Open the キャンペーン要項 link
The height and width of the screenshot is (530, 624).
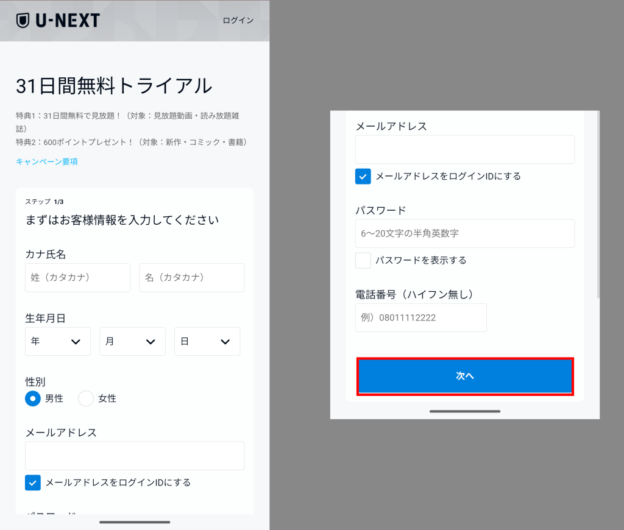(x=46, y=161)
